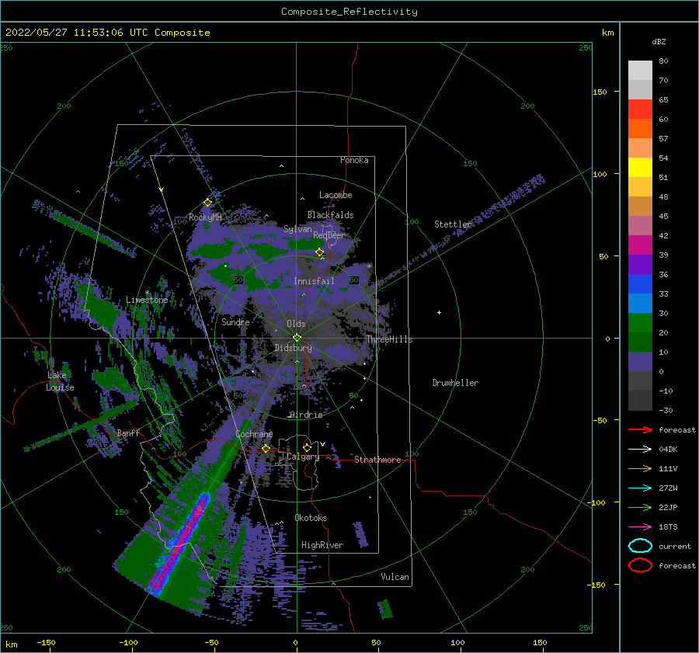The height and width of the screenshot is (653, 699).
Task: Click the km label at bottom-left corner
Action: [11, 644]
